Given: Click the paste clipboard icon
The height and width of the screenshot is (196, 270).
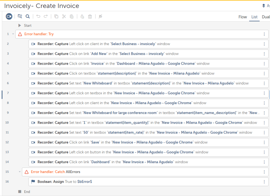Looking at the screenshot, I should point(71,17).
